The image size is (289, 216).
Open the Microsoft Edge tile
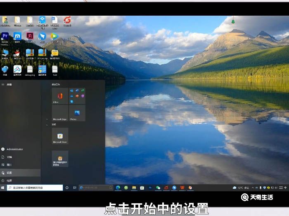[60, 114]
